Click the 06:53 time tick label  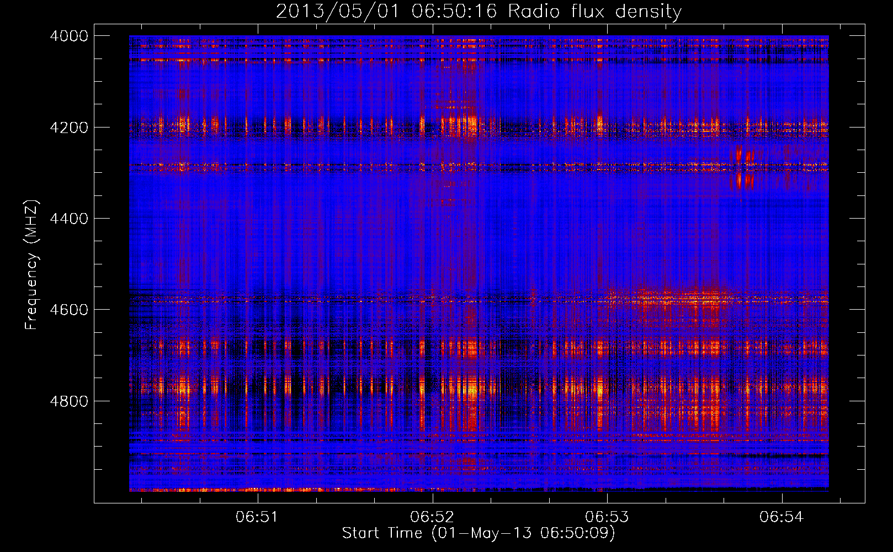click(x=606, y=517)
